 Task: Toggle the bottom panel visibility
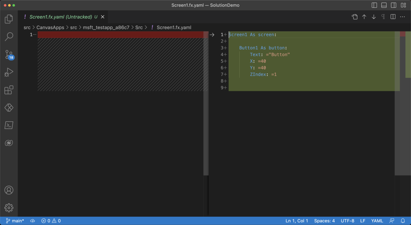(384, 5)
